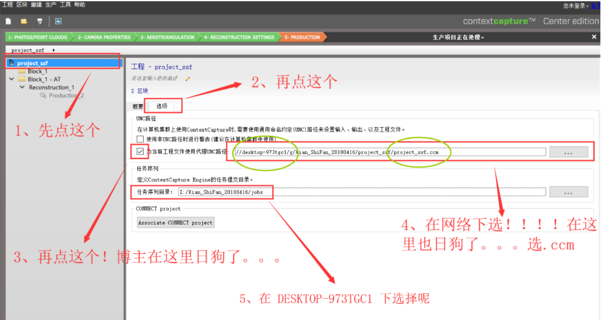Click the Block_1 folder icon
Image resolution: width=601 pixels, height=320 pixels.
click(22, 71)
